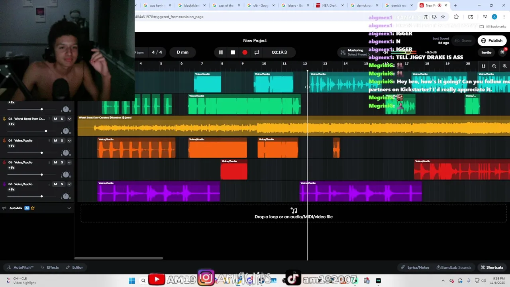510x287 pixels.
Task: Click the purple microphone icon of track 06
Action: pos(4,184)
